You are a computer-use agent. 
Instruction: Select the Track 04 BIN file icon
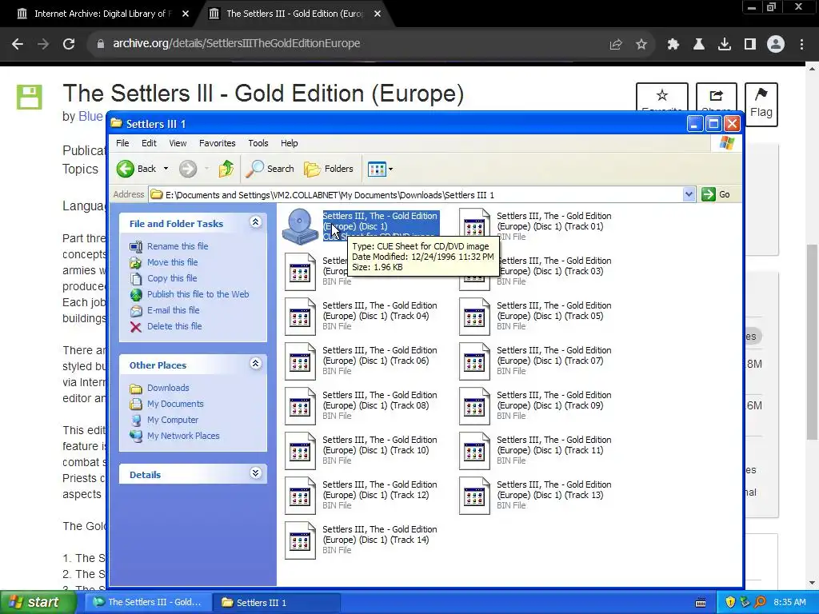click(x=300, y=317)
